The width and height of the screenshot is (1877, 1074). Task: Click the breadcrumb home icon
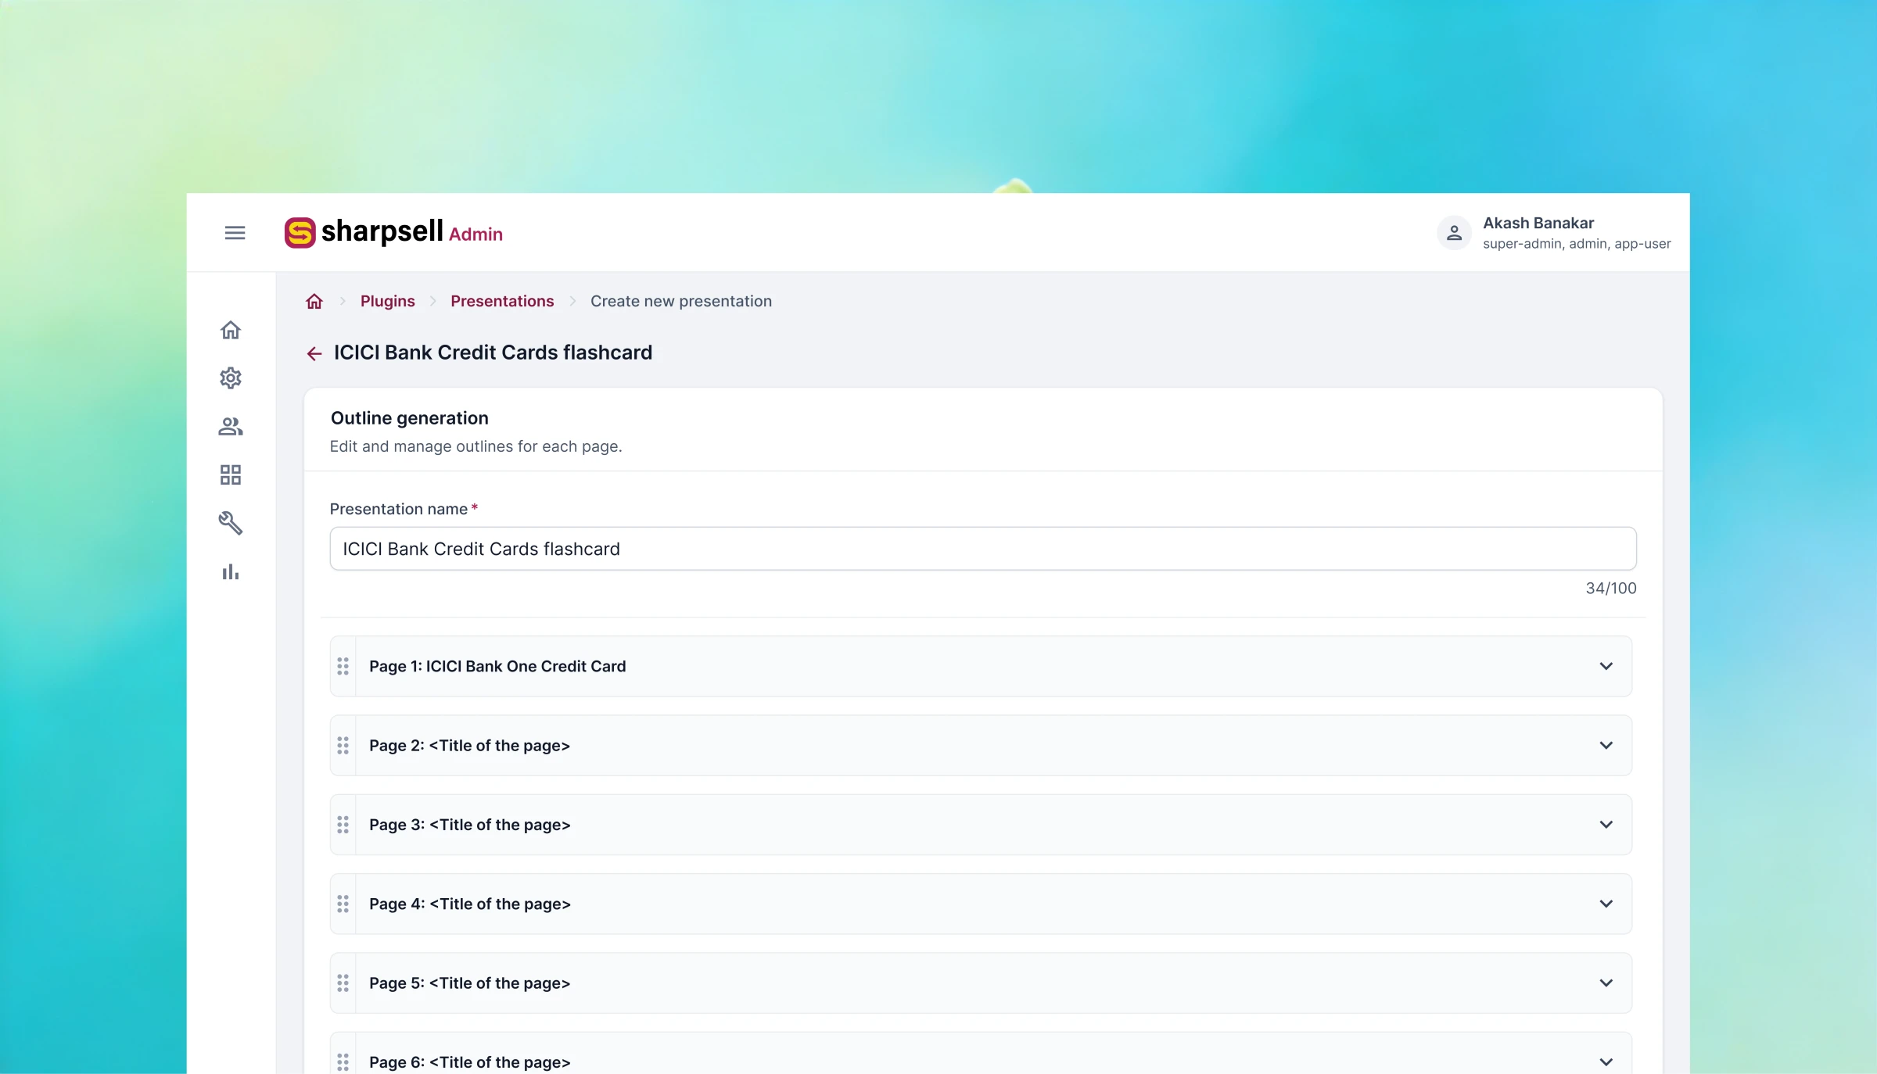point(314,302)
